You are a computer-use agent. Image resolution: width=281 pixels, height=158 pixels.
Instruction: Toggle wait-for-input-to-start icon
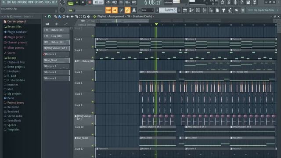115,2
